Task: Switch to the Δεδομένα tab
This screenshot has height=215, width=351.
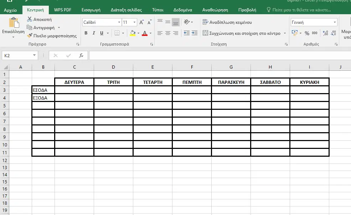Action: pos(183,10)
